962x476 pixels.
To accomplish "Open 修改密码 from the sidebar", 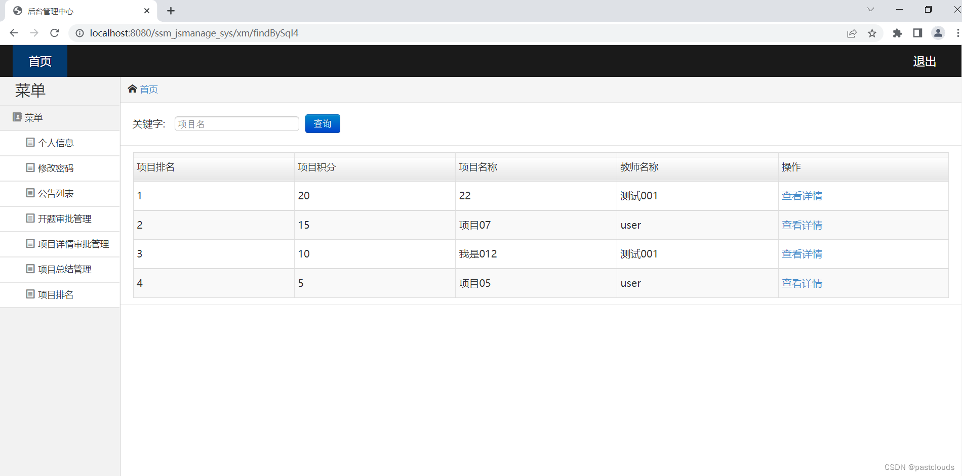I will [x=56, y=168].
